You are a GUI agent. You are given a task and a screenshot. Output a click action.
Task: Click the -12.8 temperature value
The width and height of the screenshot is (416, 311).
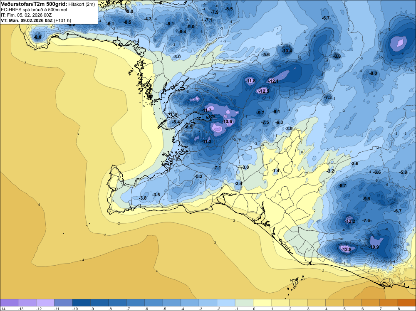click(347, 249)
